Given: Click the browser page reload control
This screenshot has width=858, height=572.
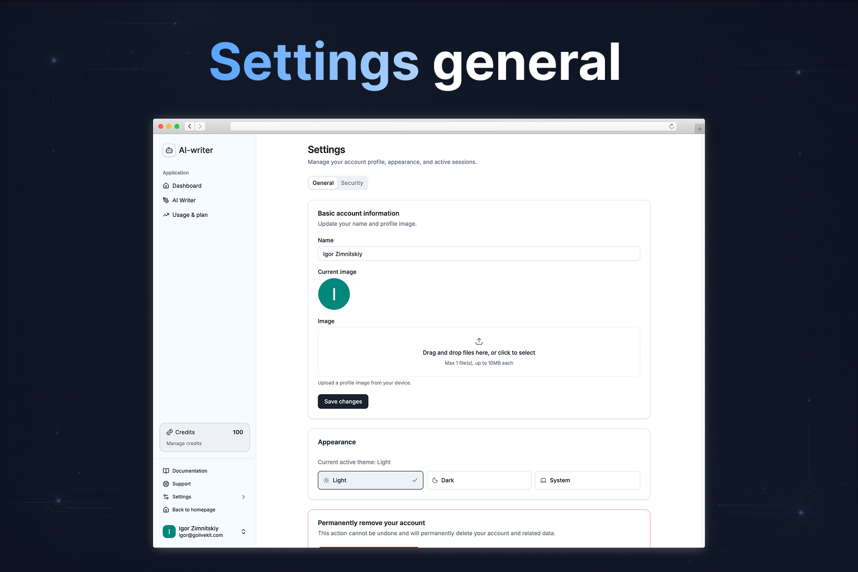Looking at the screenshot, I should (x=671, y=126).
